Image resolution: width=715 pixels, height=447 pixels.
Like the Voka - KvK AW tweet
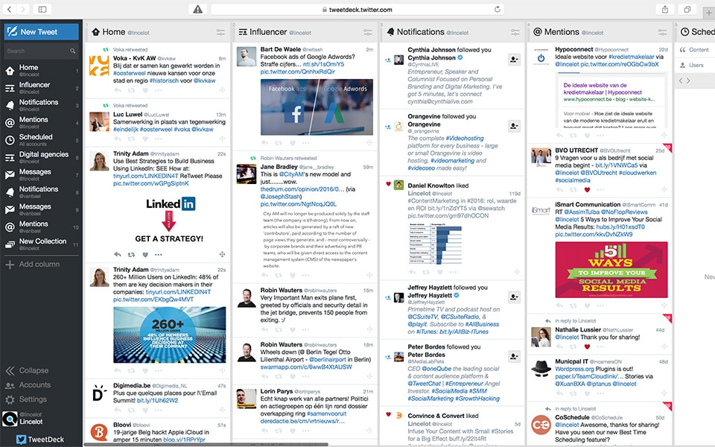[145, 90]
